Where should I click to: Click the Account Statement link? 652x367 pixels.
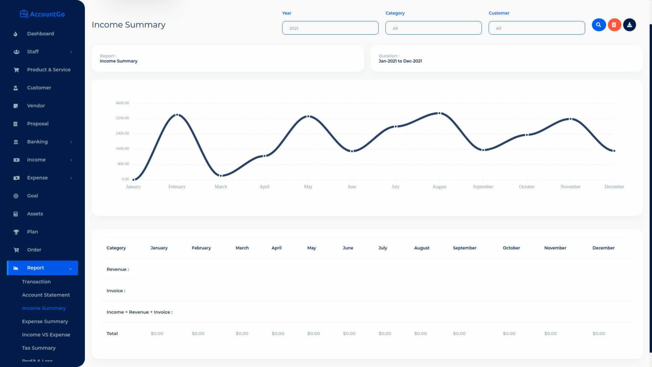pyautogui.click(x=46, y=295)
